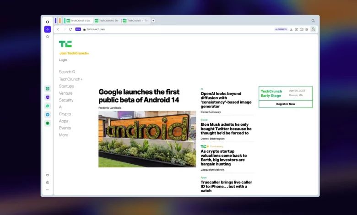
Task: Click author Devin Coldewey
Action: 211,112
